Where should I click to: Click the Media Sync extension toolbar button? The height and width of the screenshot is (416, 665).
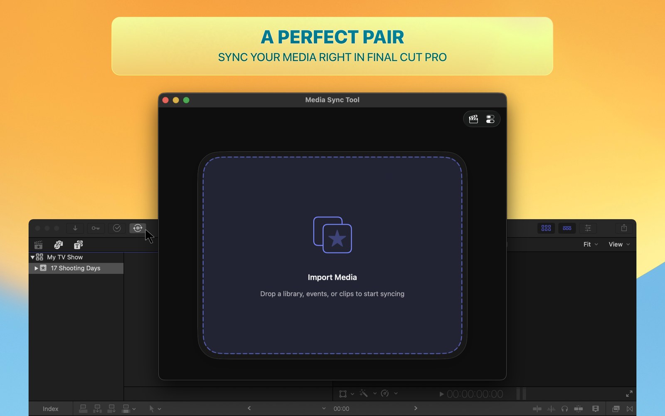pyautogui.click(x=138, y=228)
